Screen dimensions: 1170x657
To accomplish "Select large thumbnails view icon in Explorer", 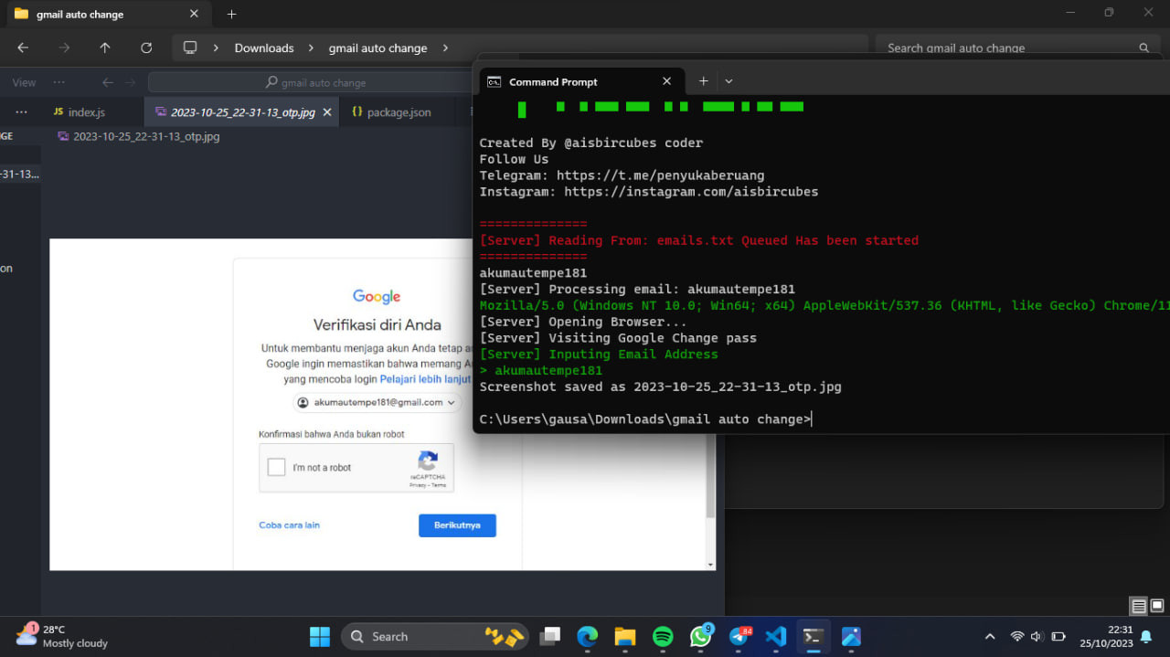I will (x=1157, y=606).
